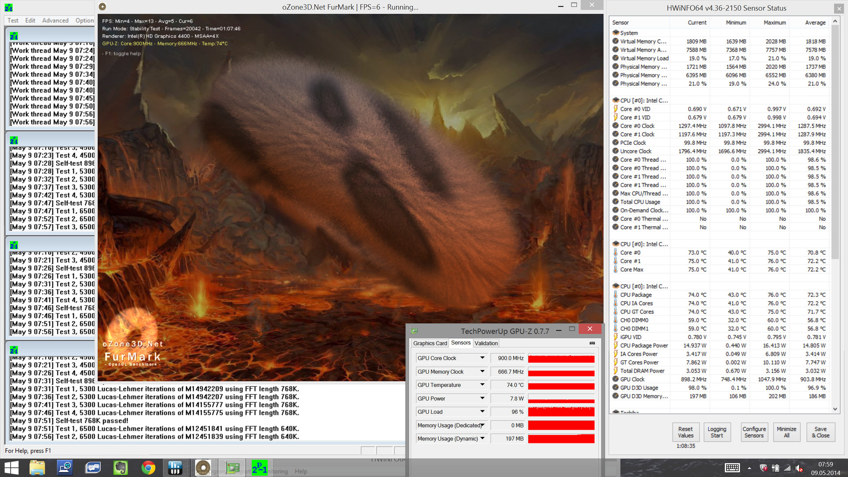
Task: Open the Advanced menu in Prime95
Action: pyautogui.click(x=55, y=20)
